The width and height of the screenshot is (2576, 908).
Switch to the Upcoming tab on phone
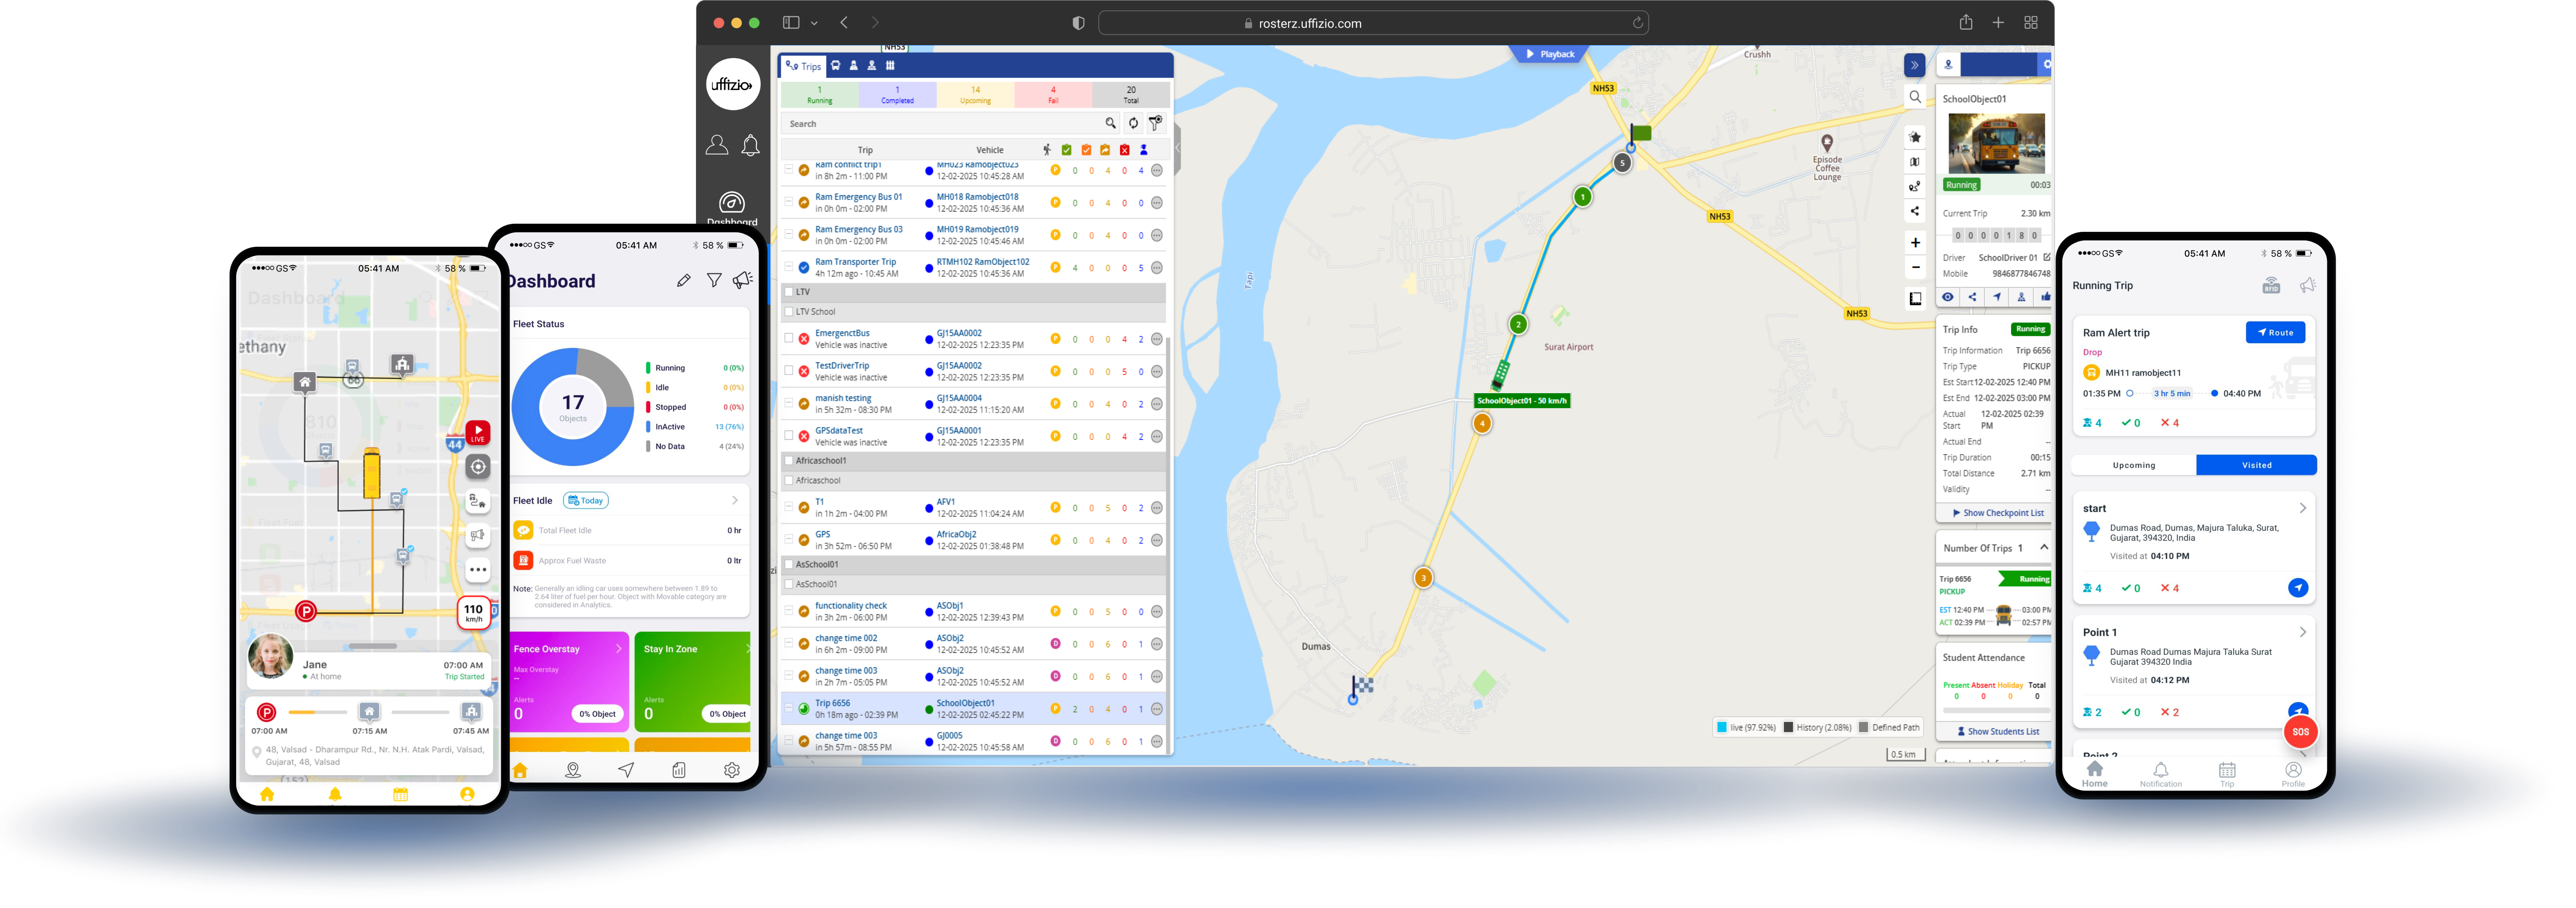point(2134,465)
